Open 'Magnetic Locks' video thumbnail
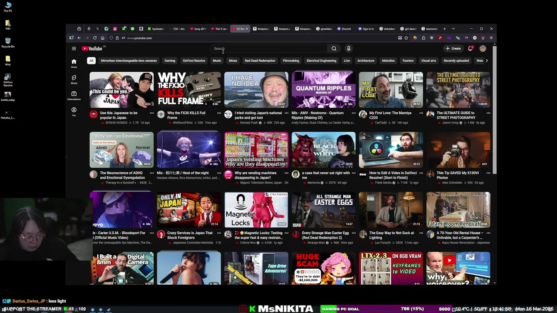Image resolution: width=557 pixels, height=313 pixels. point(256,210)
